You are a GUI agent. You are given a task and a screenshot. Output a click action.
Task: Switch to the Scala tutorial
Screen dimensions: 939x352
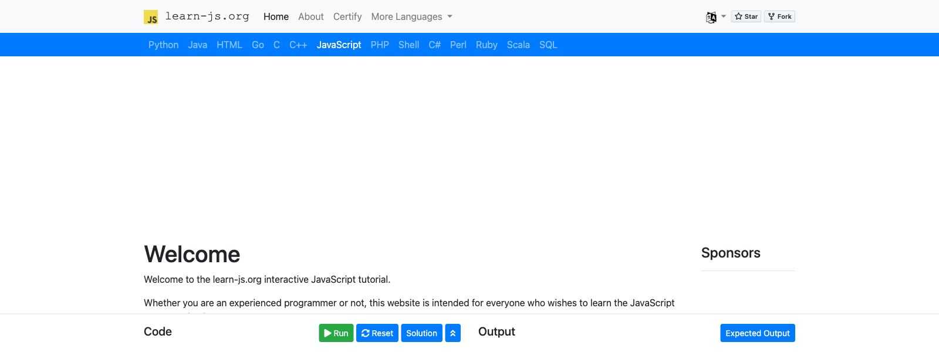(x=518, y=45)
